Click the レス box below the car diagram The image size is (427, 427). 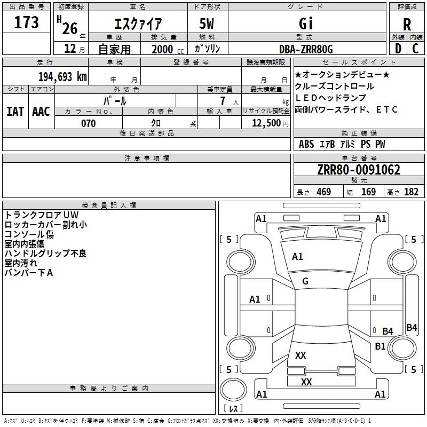click(233, 409)
